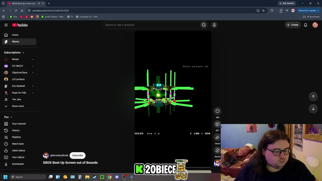Open Your videos in the sidebar
The height and width of the screenshot is (181, 322).
click(19, 157)
